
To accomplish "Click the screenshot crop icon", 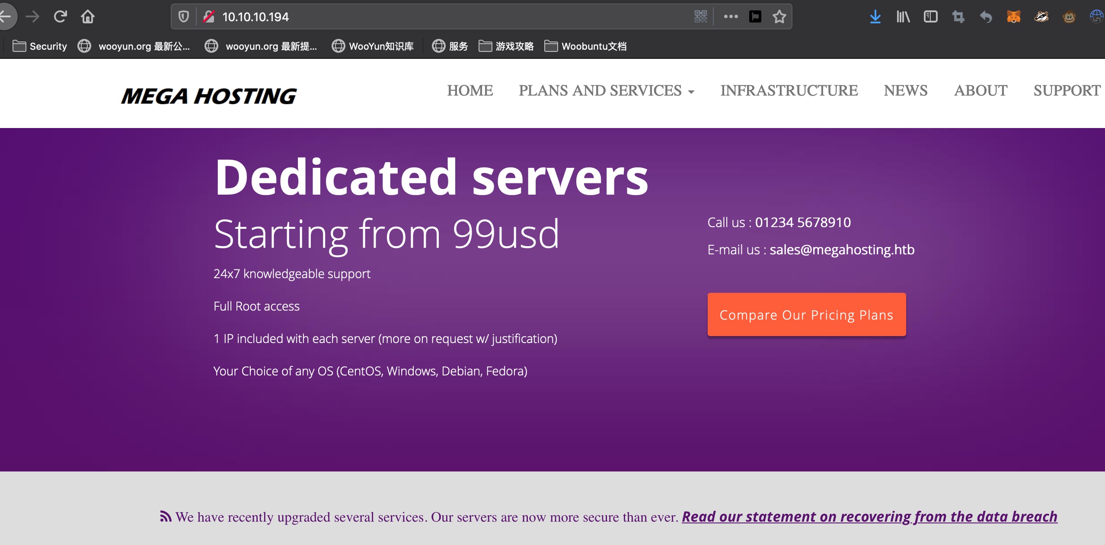I will click(x=958, y=17).
